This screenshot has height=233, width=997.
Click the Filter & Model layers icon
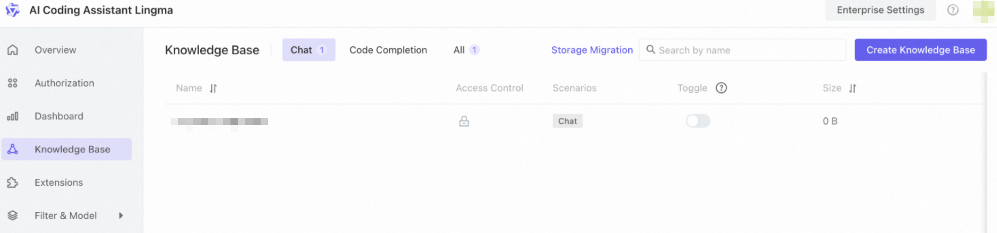tap(13, 216)
